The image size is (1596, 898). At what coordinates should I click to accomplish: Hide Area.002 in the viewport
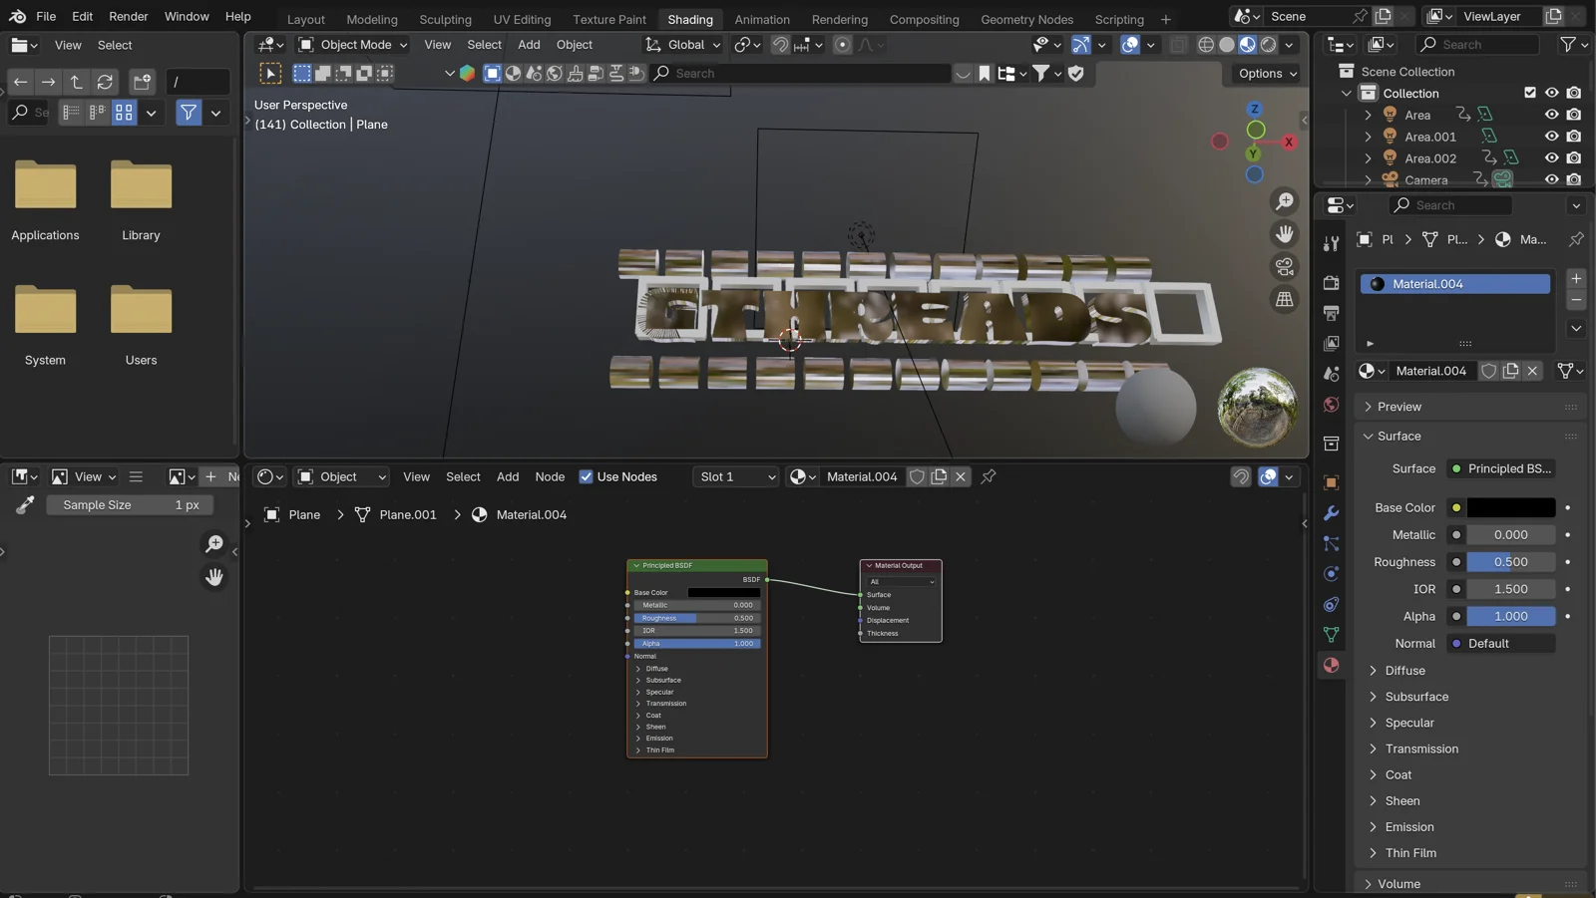click(1552, 157)
